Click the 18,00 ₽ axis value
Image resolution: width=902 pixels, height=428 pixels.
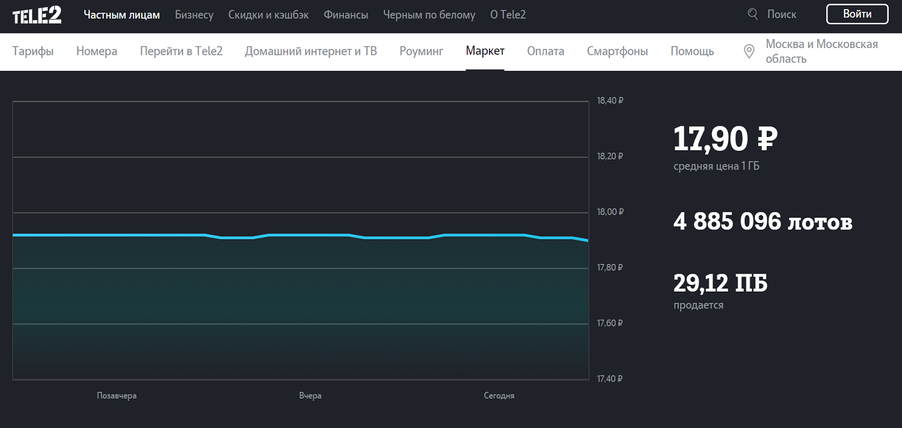[610, 212]
